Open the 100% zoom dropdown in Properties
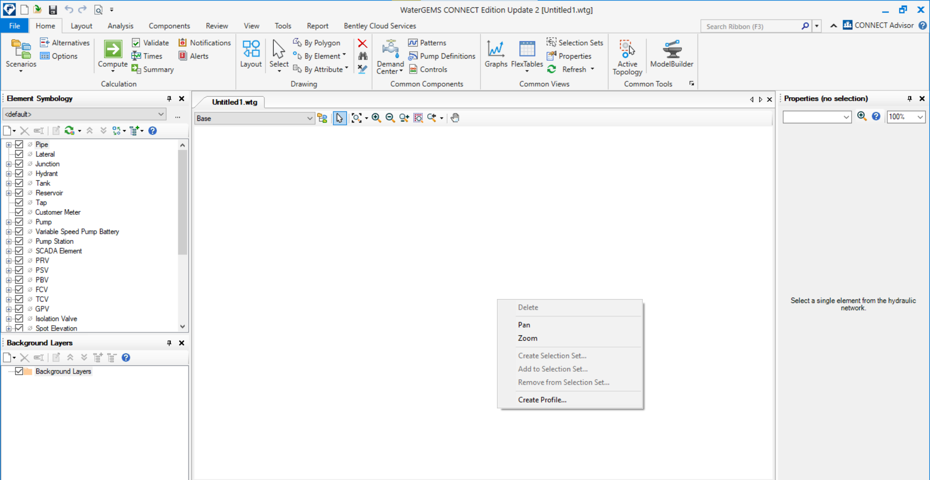Viewport: 930px width, 480px height. tap(919, 117)
